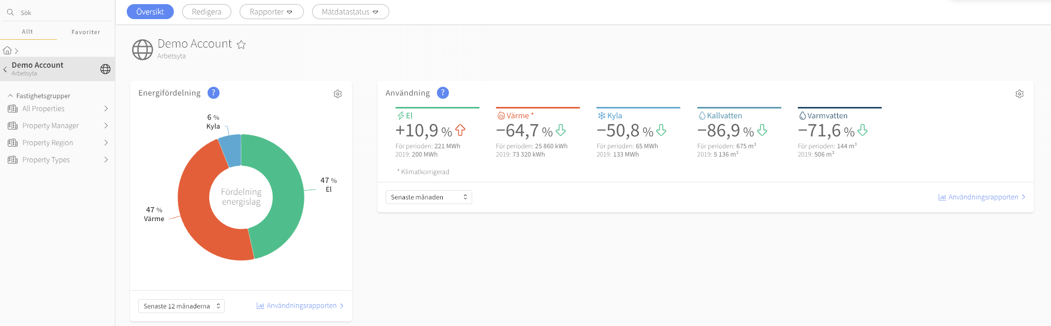Open Användningsrapporten link below the donut chart
1051x326 pixels.
click(x=300, y=306)
